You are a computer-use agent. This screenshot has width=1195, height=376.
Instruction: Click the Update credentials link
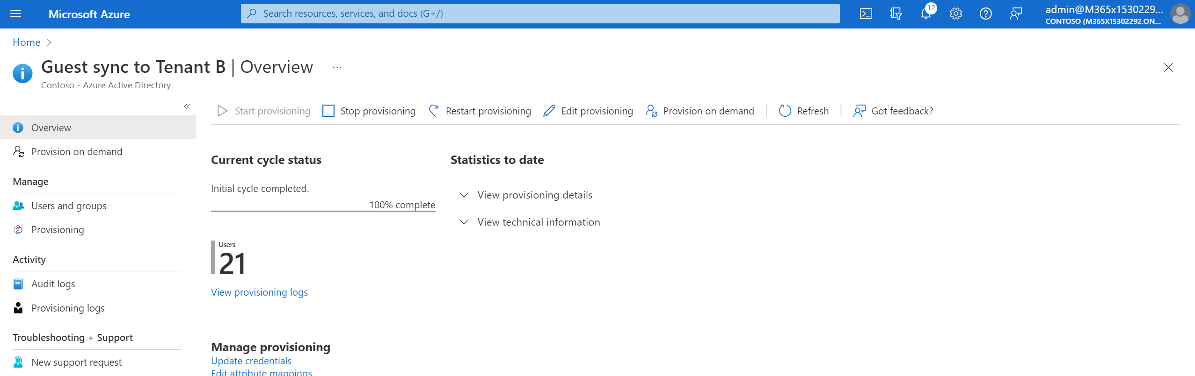point(251,361)
